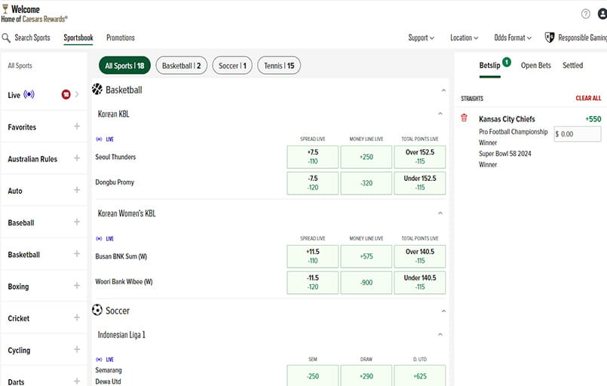This screenshot has height=386, width=607.
Task: Select Seoul Thunders +7.5 spread
Action: [x=313, y=157]
